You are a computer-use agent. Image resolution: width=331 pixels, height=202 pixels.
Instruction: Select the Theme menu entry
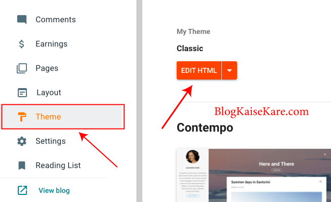63,117
